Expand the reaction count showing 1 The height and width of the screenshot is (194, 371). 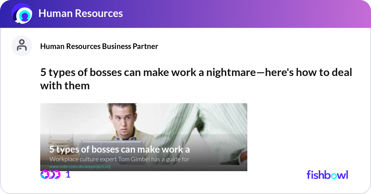[67, 175]
